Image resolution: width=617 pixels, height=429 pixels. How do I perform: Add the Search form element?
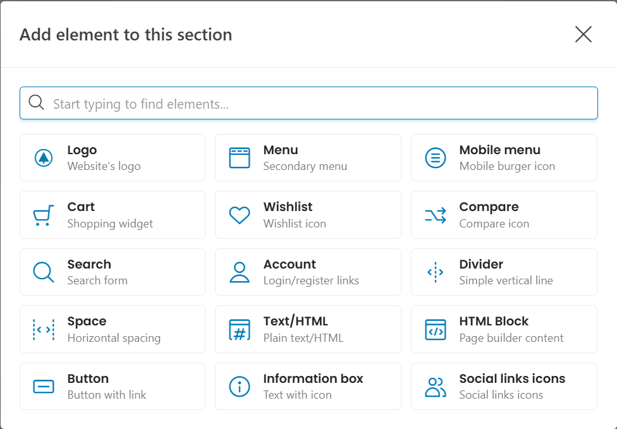coord(113,272)
